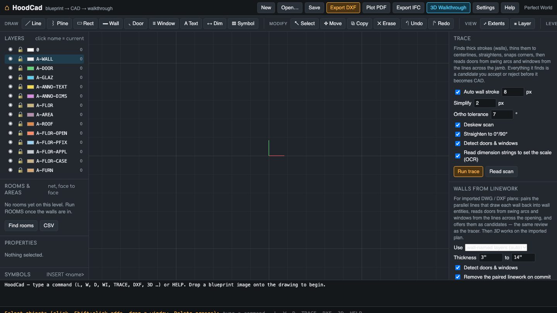
Task: Click A-GLAZ blue color swatch
Action: click(x=31, y=78)
